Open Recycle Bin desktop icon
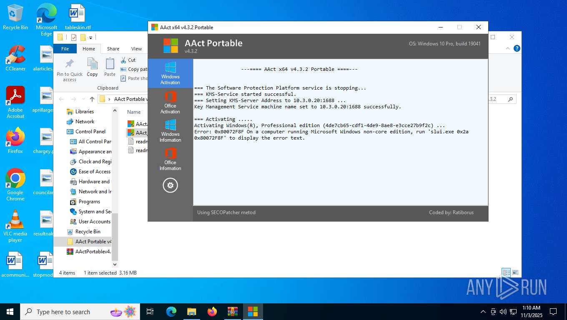567x320 pixels. tap(15, 17)
